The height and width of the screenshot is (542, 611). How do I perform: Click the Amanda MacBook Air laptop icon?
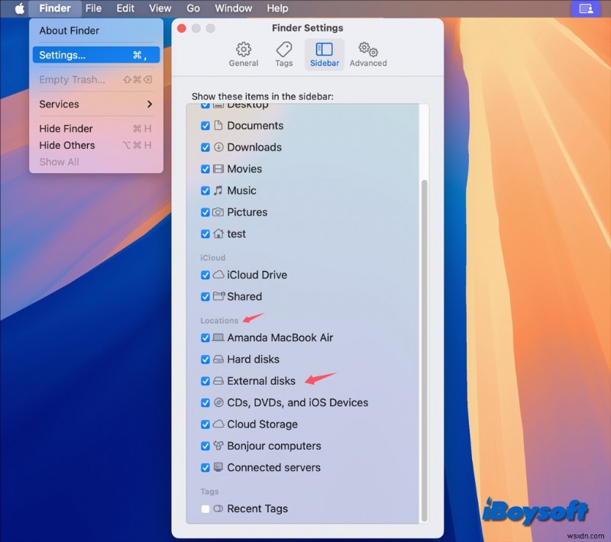[218, 337]
